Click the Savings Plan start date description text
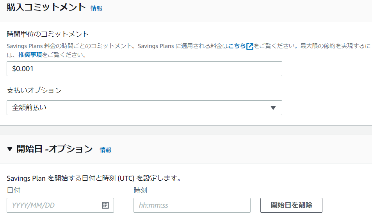The height and width of the screenshot is (217, 372). tap(94, 179)
